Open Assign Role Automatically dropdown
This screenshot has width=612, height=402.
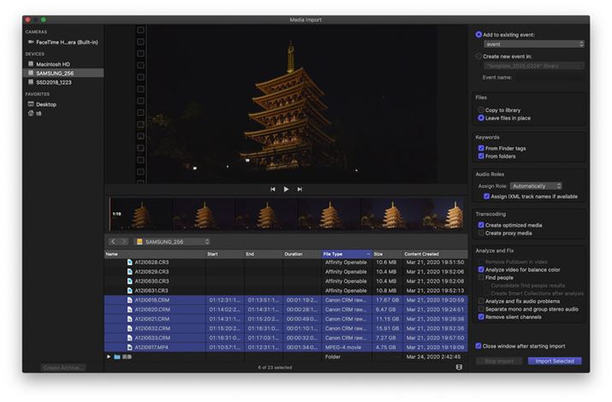(x=536, y=186)
